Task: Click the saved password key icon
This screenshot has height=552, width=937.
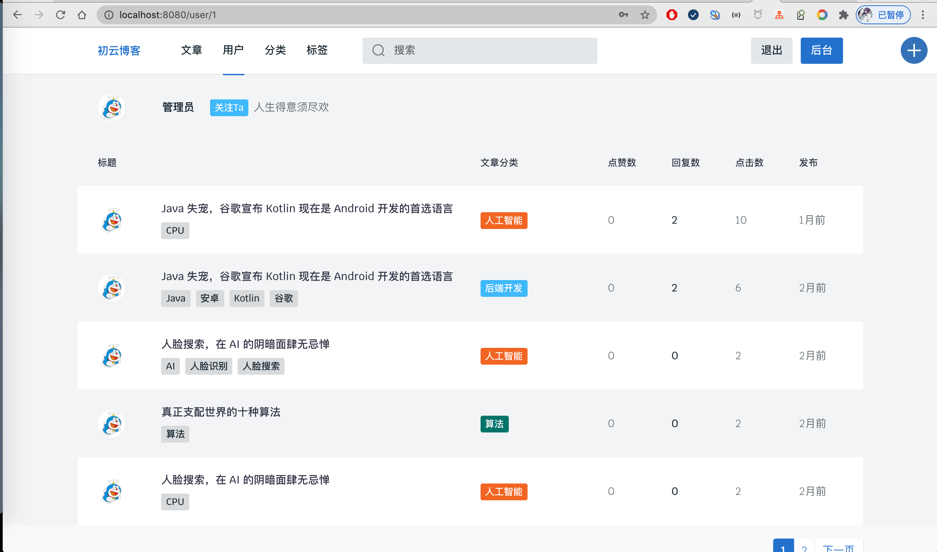Action: pos(623,15)
